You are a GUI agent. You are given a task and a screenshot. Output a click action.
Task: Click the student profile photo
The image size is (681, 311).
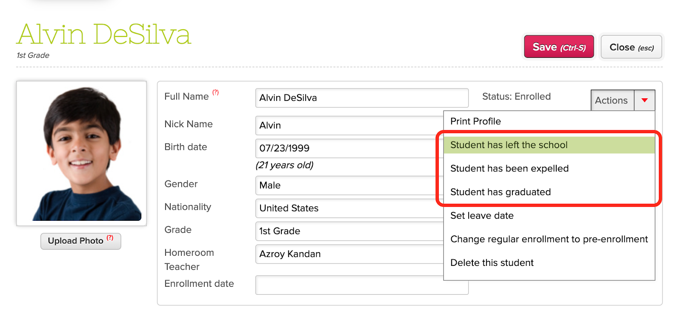(81, 153)
